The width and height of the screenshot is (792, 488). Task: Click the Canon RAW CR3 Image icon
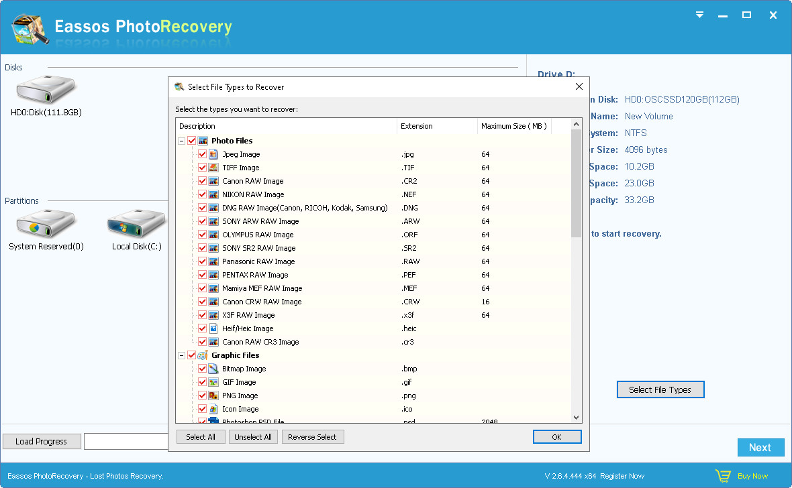213,342
